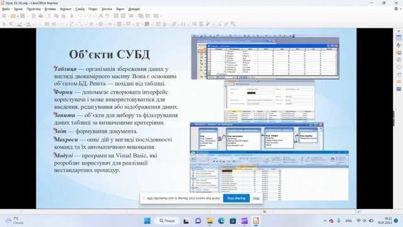Toggle the Shadow button in drawing toolbar
This screenshot has width=403, height=227.
pos(195,24)
